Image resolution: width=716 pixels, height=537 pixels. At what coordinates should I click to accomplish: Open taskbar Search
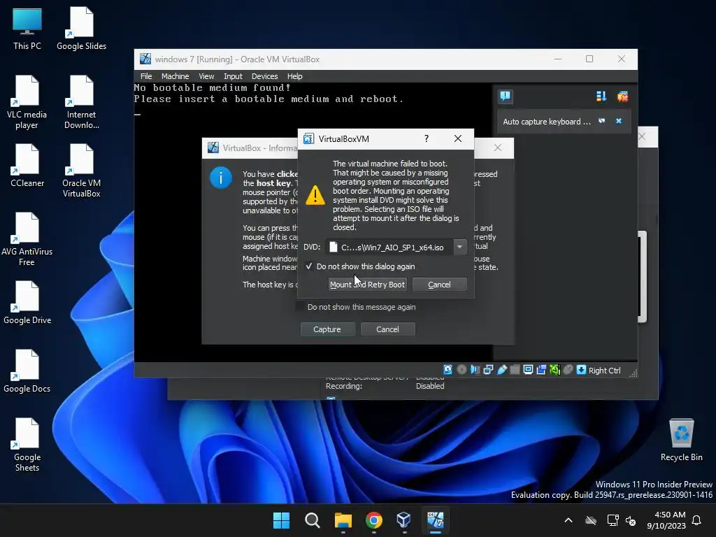pos(313,520)
